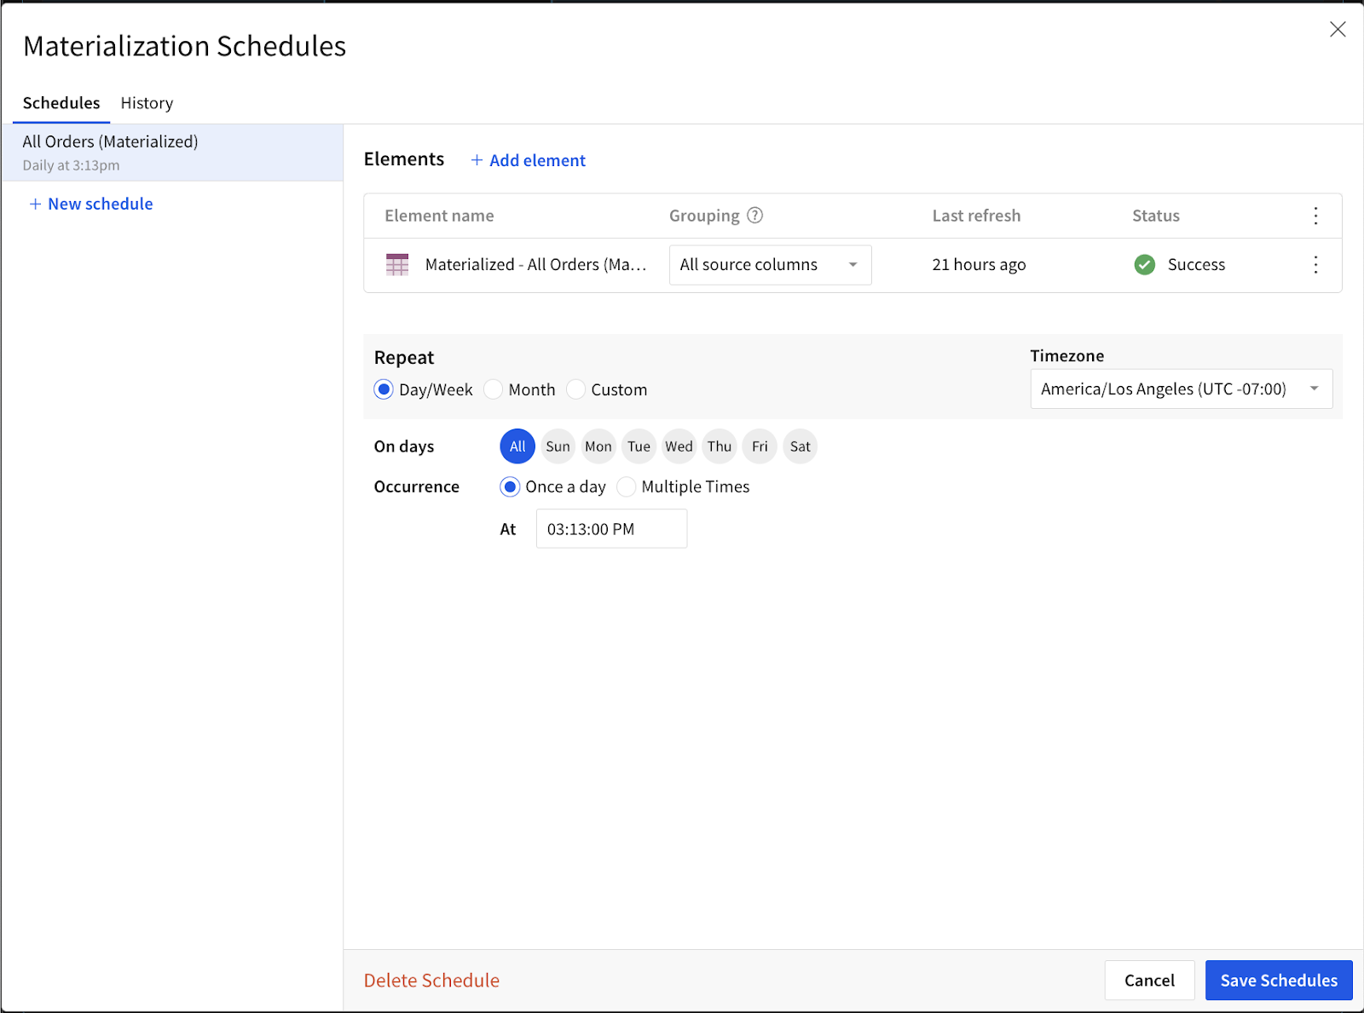The width and height of the screenshot is (1364, 1013).
Task: Select the Month repeat option
Action: [493, 389]
